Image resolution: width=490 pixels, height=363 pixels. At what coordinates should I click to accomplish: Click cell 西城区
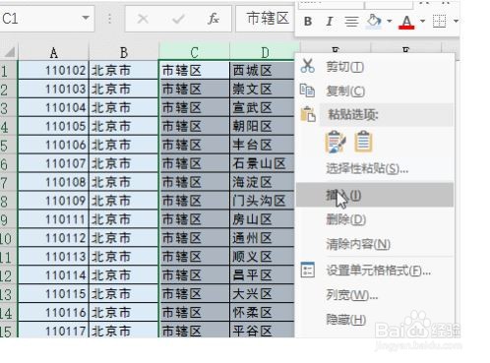262,70
